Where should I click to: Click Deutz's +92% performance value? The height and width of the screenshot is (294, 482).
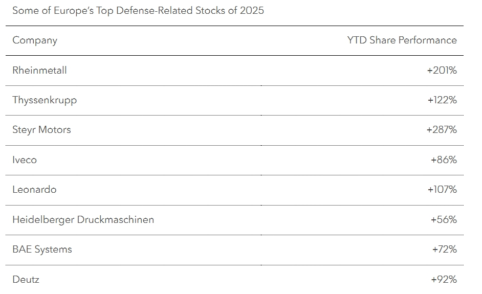(x=444, y=279)
